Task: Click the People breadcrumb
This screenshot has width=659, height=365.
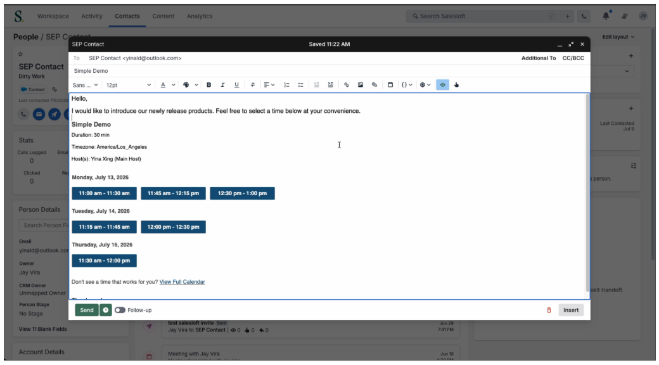Action: point(25,37)
